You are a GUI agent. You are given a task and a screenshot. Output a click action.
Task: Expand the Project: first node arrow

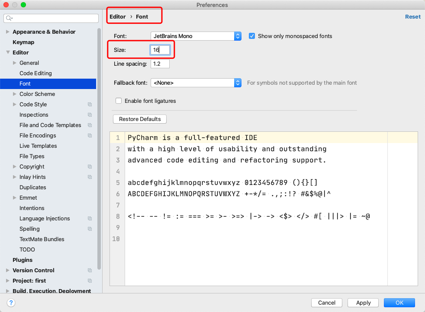(8, 280)
